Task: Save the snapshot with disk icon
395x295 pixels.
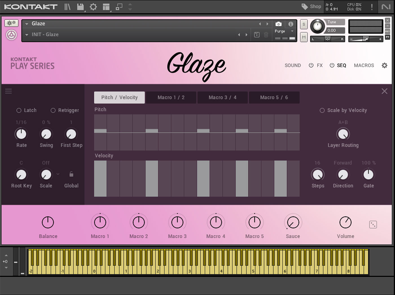Action: pyautogui.click(x=257, y=35)
